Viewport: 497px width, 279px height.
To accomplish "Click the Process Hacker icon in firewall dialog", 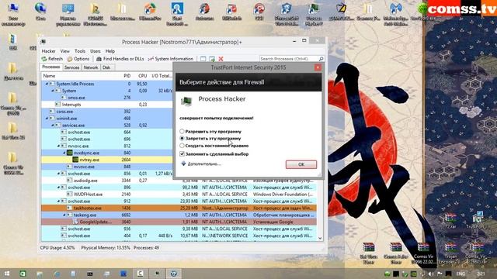I will pyautogui.click(x=186, y=102).
